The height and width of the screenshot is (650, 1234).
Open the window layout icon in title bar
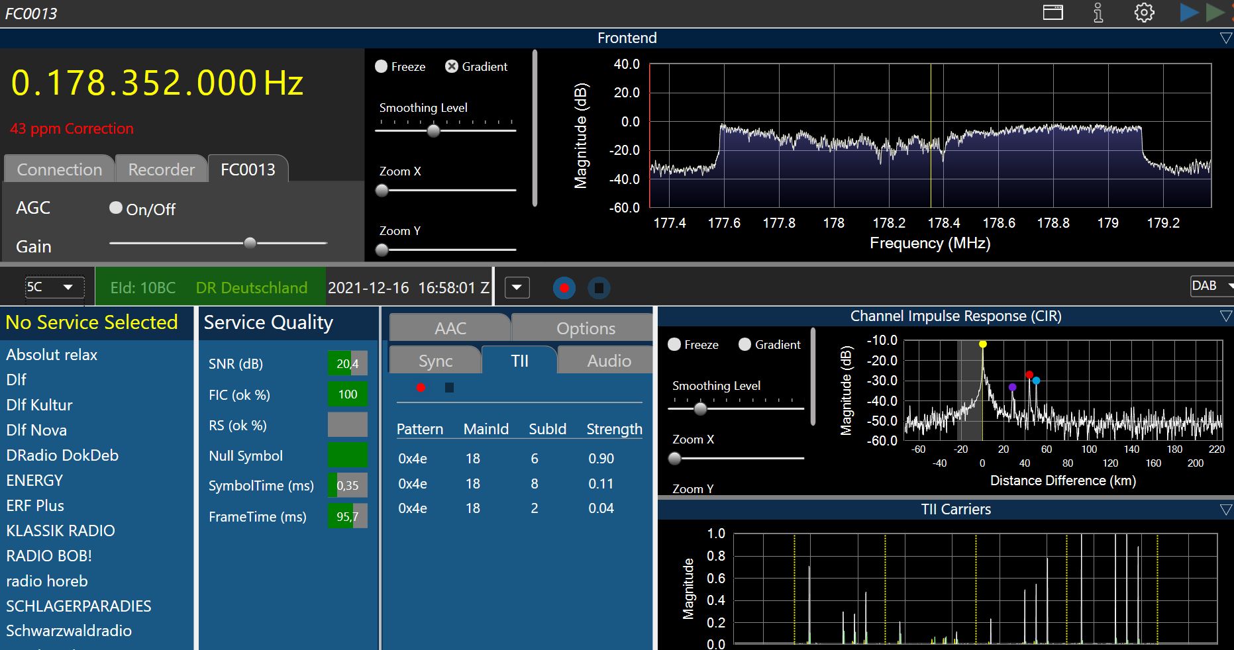point(1053,13)
